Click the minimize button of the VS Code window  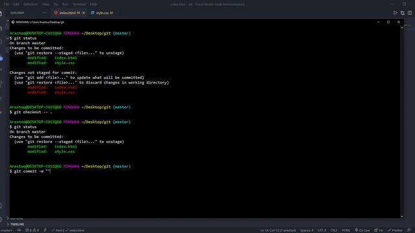tap(392, 5)
